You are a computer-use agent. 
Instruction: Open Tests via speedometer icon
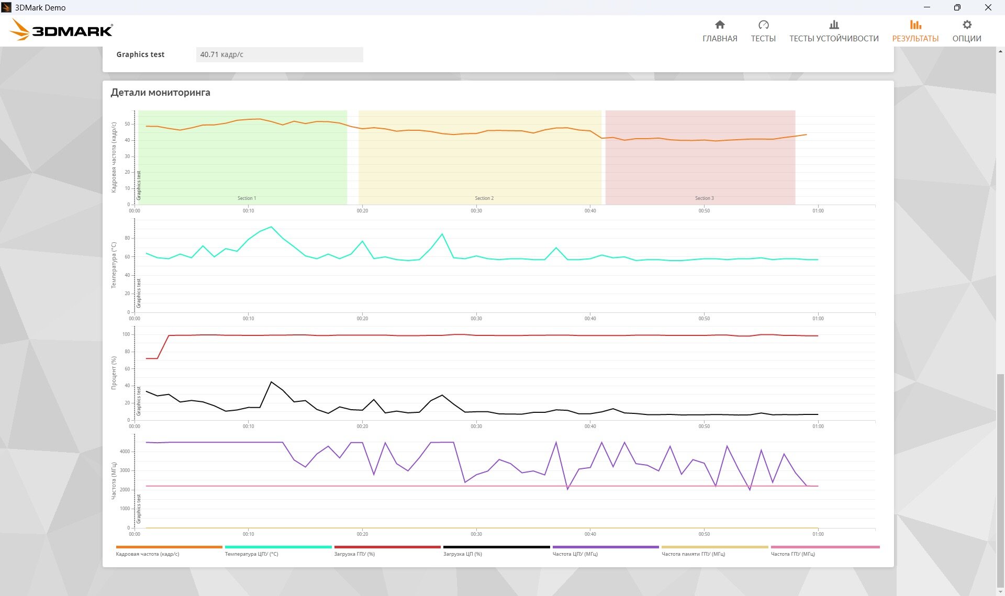(763, 25)
